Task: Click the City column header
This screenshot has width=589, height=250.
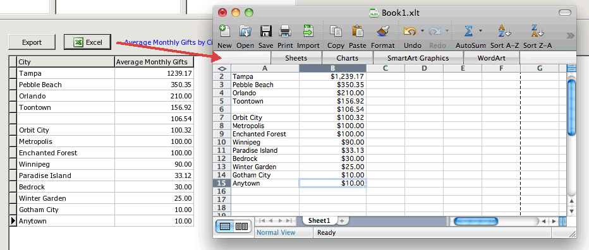Action: [x=65, y=62]
